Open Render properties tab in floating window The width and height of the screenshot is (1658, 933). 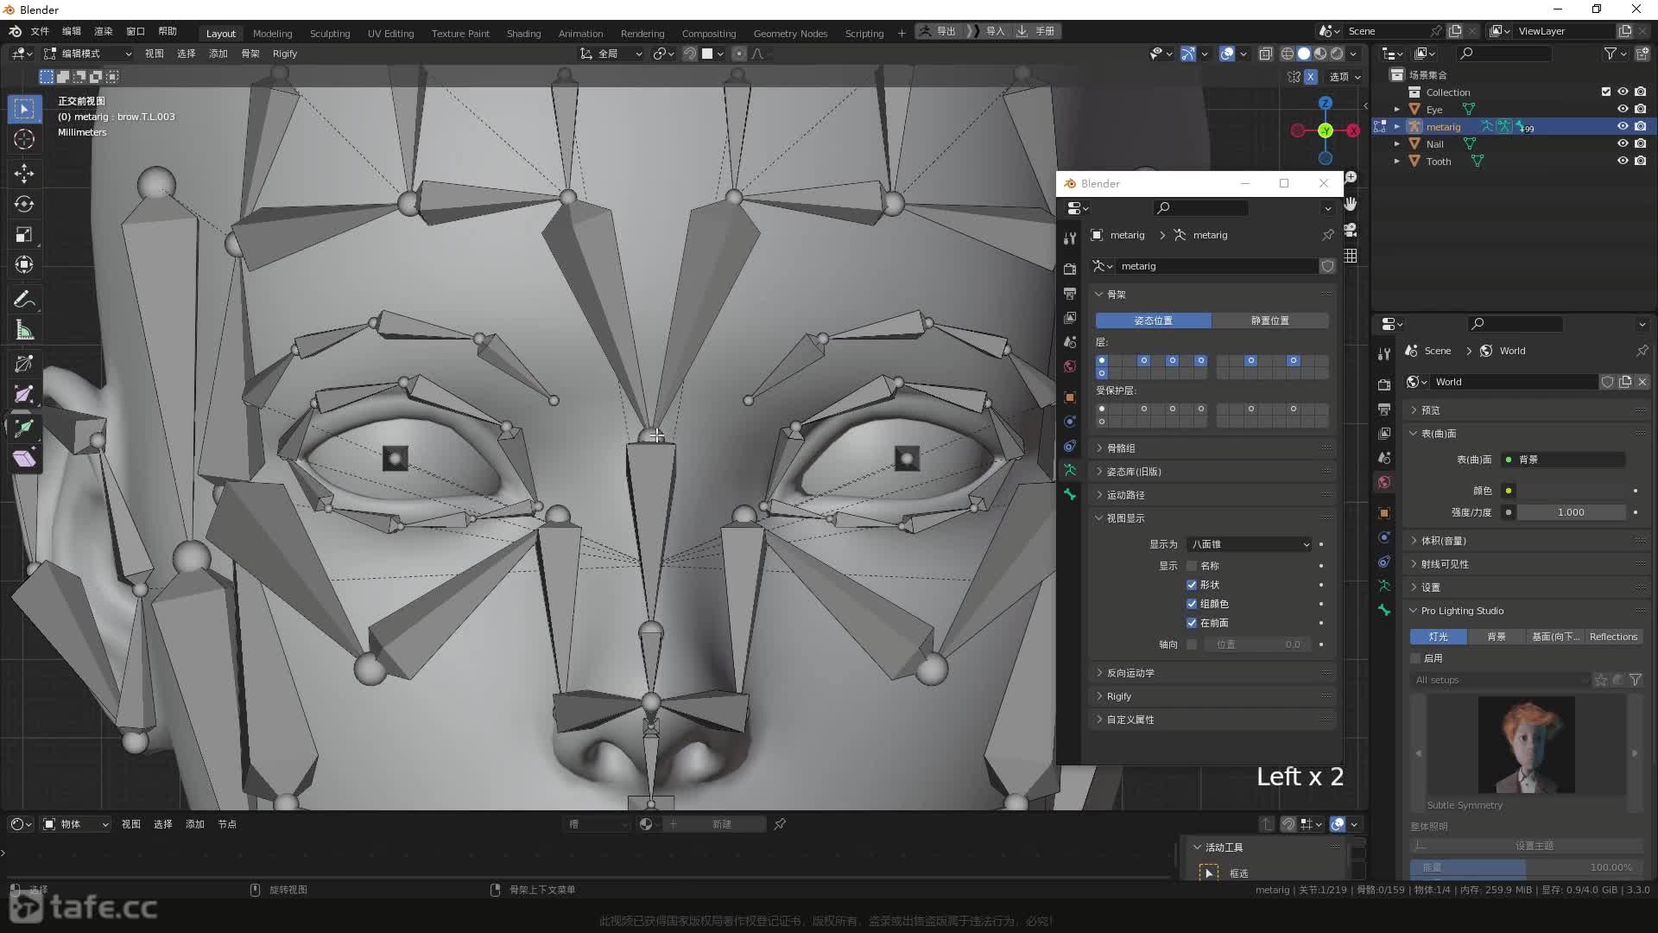click(1070, 270)
